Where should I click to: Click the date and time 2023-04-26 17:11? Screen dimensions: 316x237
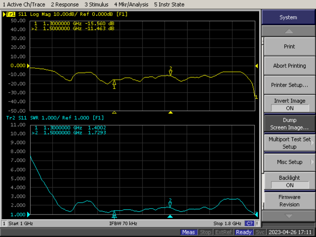[290, 232]
